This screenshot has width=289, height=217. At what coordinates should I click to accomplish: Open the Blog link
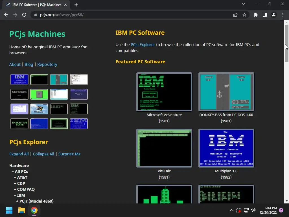(x=29, y=64)
